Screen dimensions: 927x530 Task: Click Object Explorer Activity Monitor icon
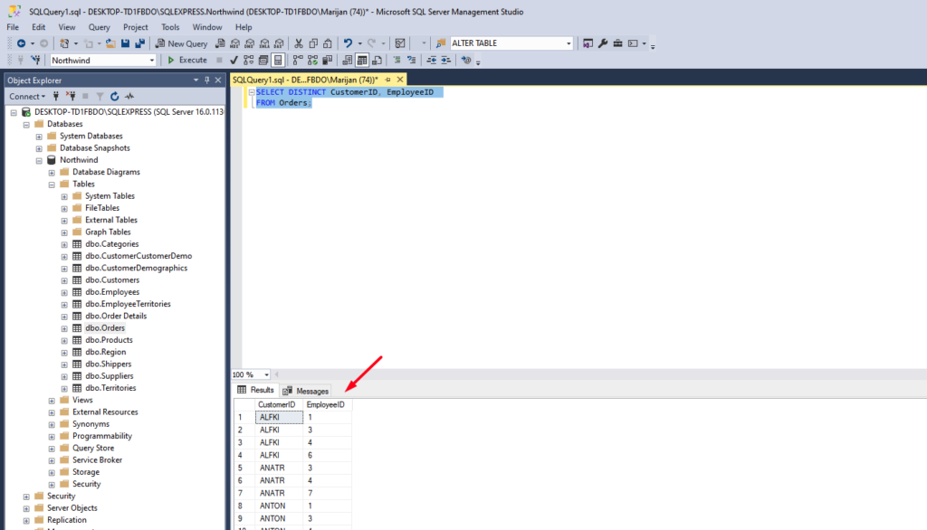click(129, 96)
